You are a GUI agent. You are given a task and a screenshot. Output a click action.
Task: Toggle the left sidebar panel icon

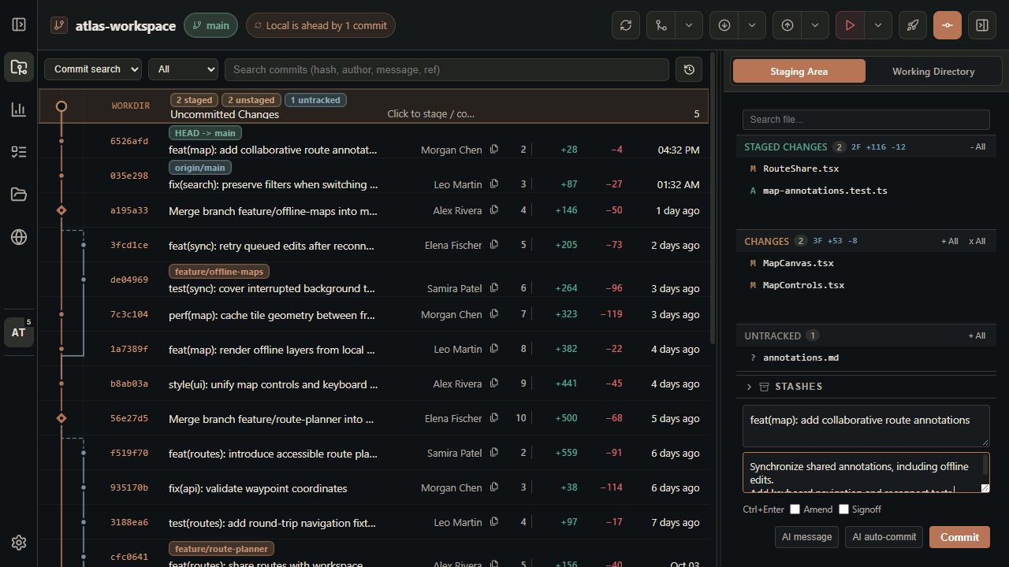19,24
